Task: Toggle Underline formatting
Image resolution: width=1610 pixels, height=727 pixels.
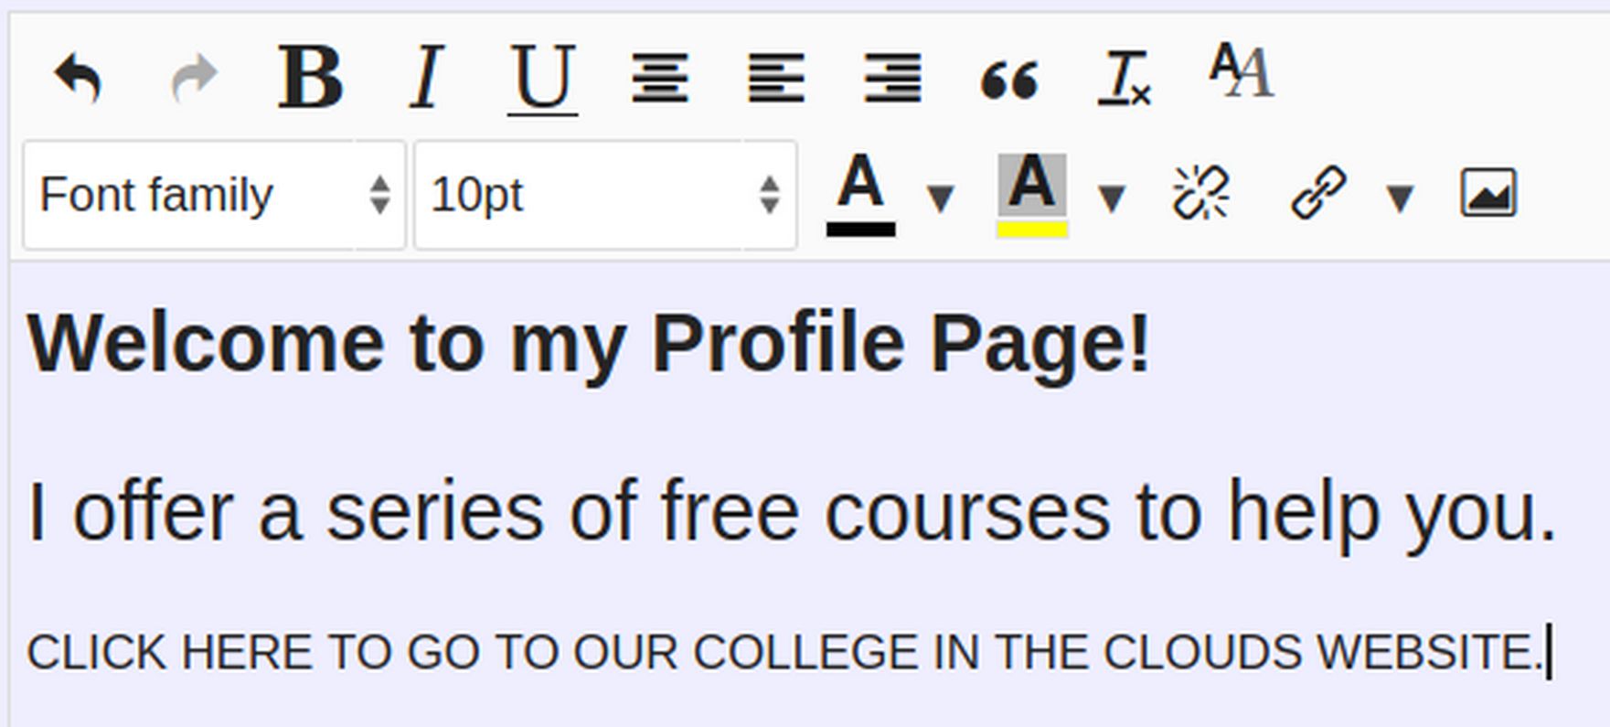Action: click(542, 78)
